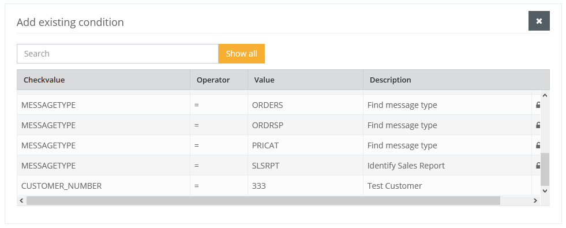Click the lock icon on the ORDERS row
566x228 pixels.
(538, 105)
